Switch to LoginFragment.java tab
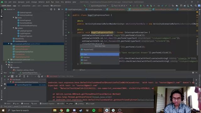Viewport: 201px width, 113px height. click(73, 9)
